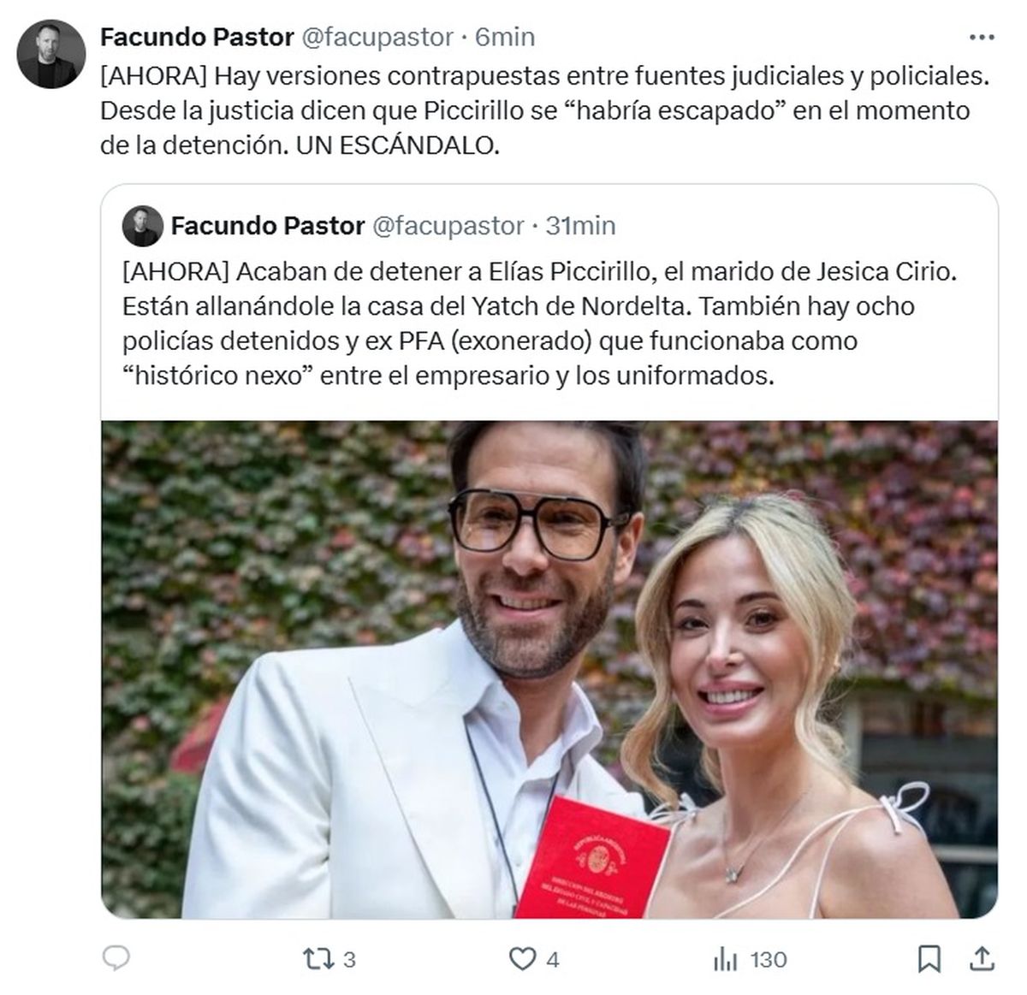Open the reply comment icon

pyautogui.click(x=116, y=958)
